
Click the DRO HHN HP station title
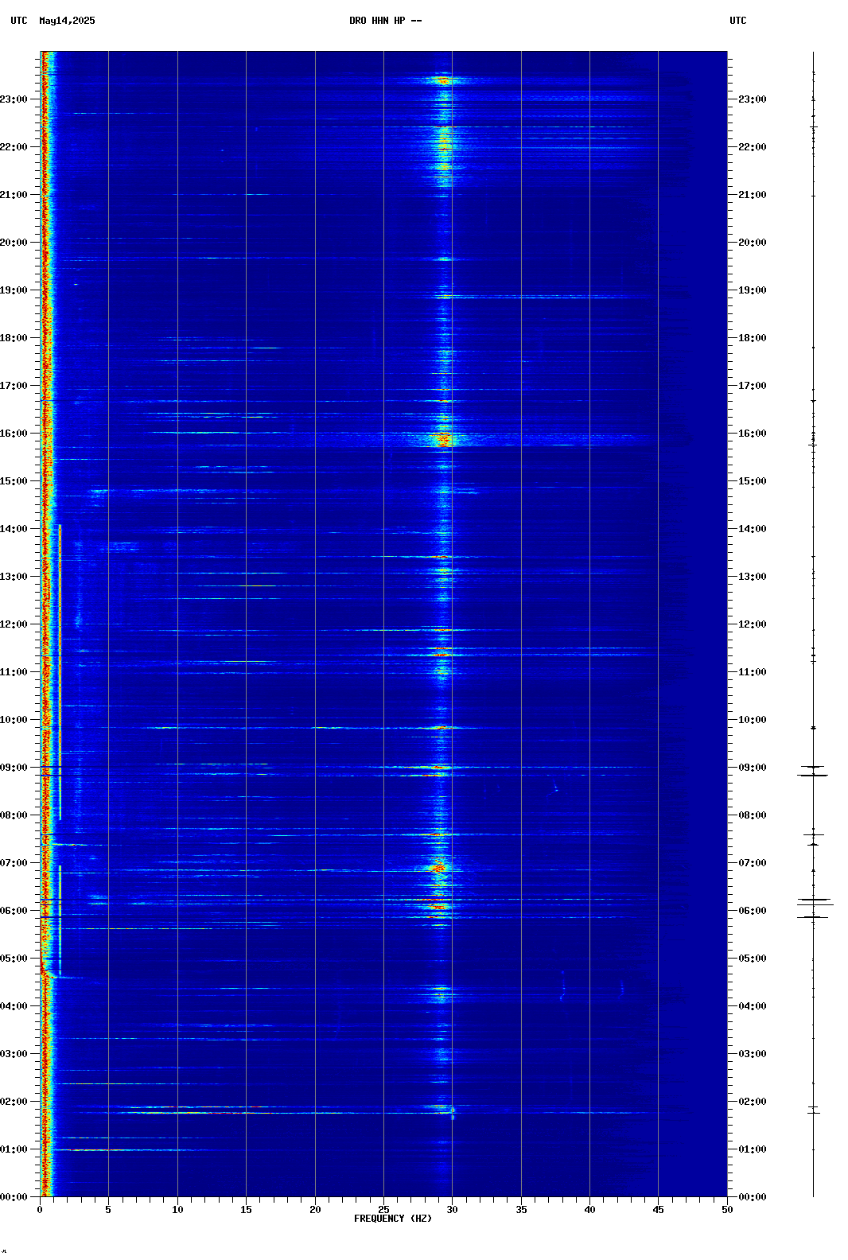pyautogui.click(x=385, y=21)
